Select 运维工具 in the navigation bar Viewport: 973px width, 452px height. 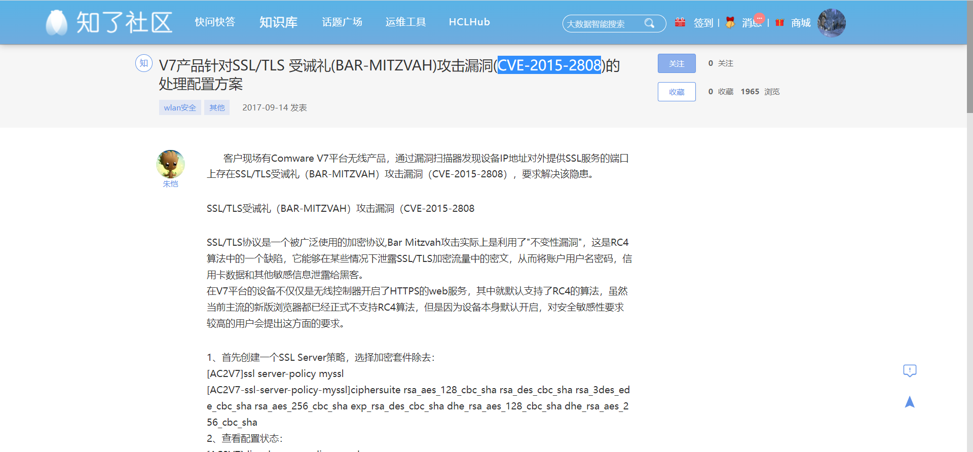coord(405,22)
